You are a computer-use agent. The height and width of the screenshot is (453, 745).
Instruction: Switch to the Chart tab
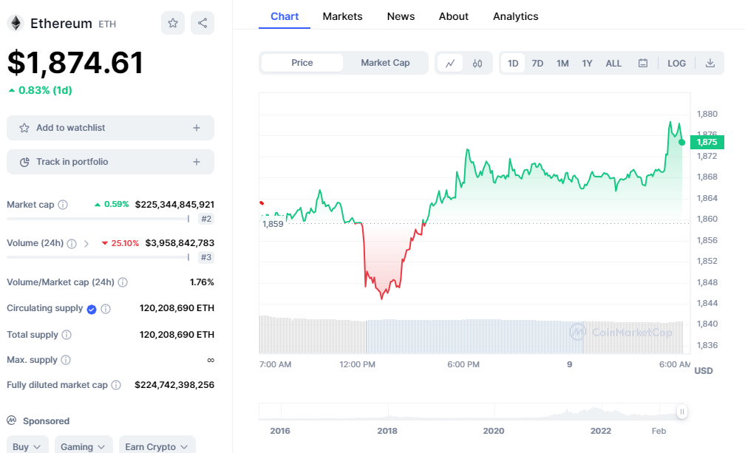pos(285,16)
